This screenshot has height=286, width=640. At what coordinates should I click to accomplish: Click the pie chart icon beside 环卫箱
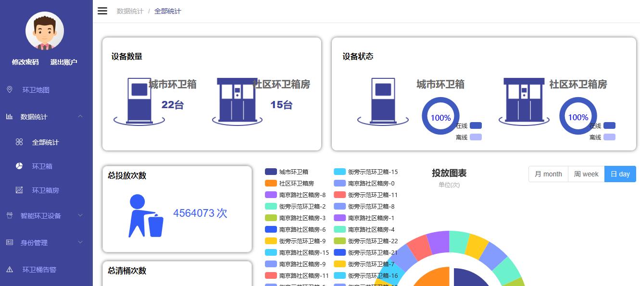[x=19, y=166]
